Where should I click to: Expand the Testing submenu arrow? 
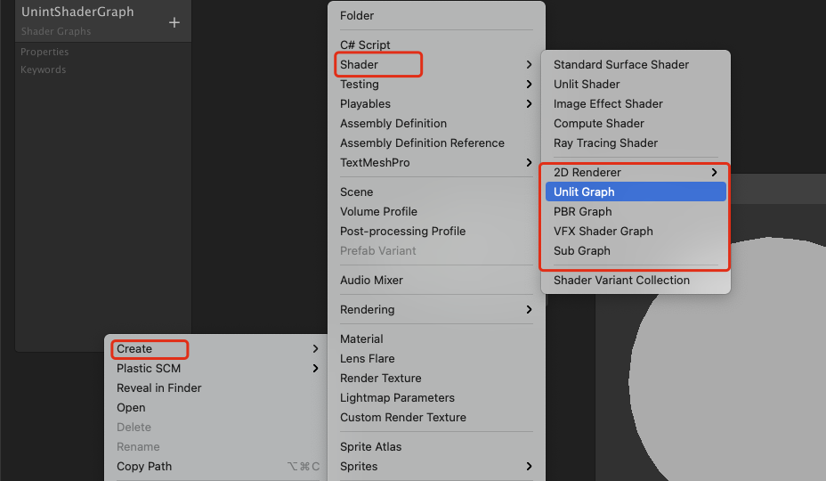529,84
